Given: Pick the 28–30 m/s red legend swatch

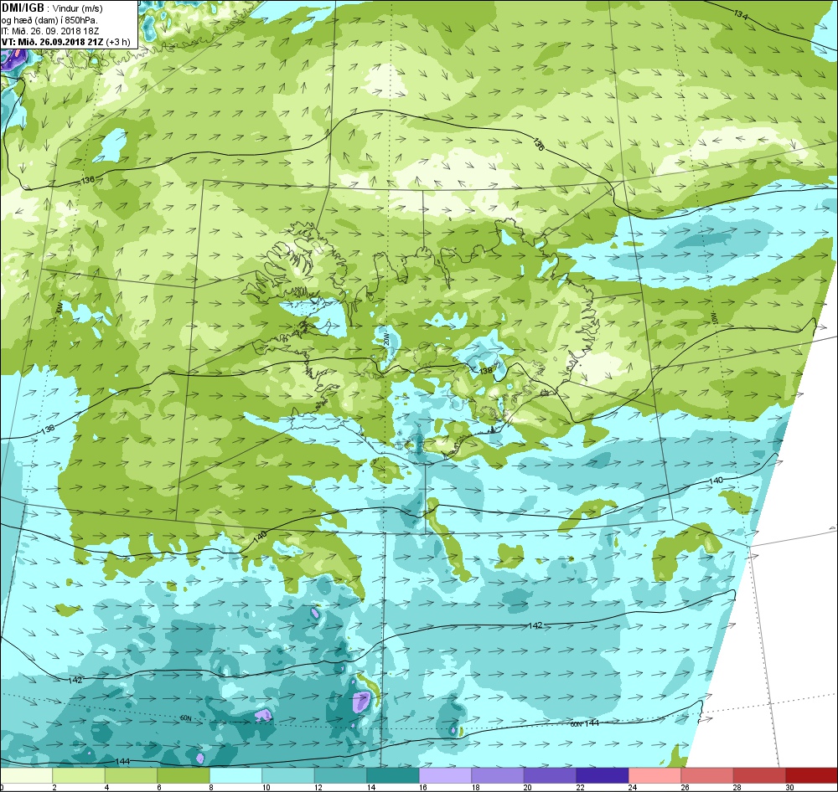Looking at the screenshot, I should point(760,775).
